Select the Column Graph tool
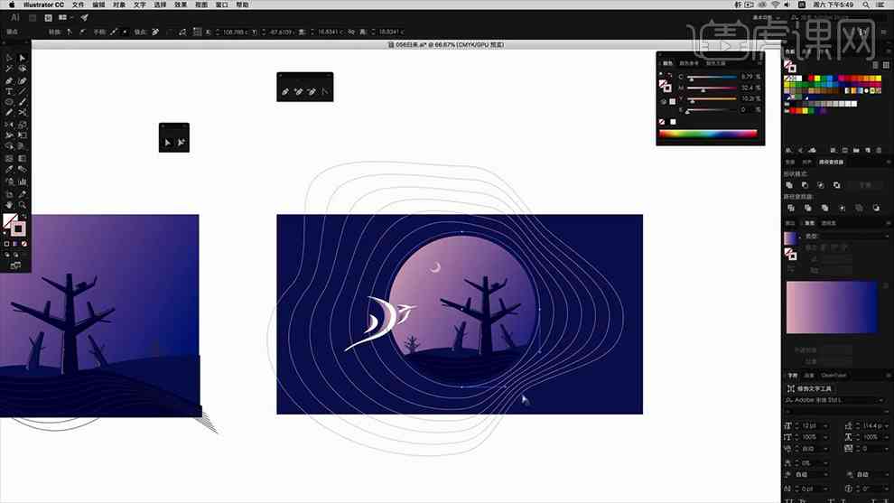This screenshot has height=503, width=894. (x=23, y=182)
